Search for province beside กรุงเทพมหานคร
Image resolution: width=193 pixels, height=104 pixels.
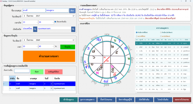(x=73, y=29)
